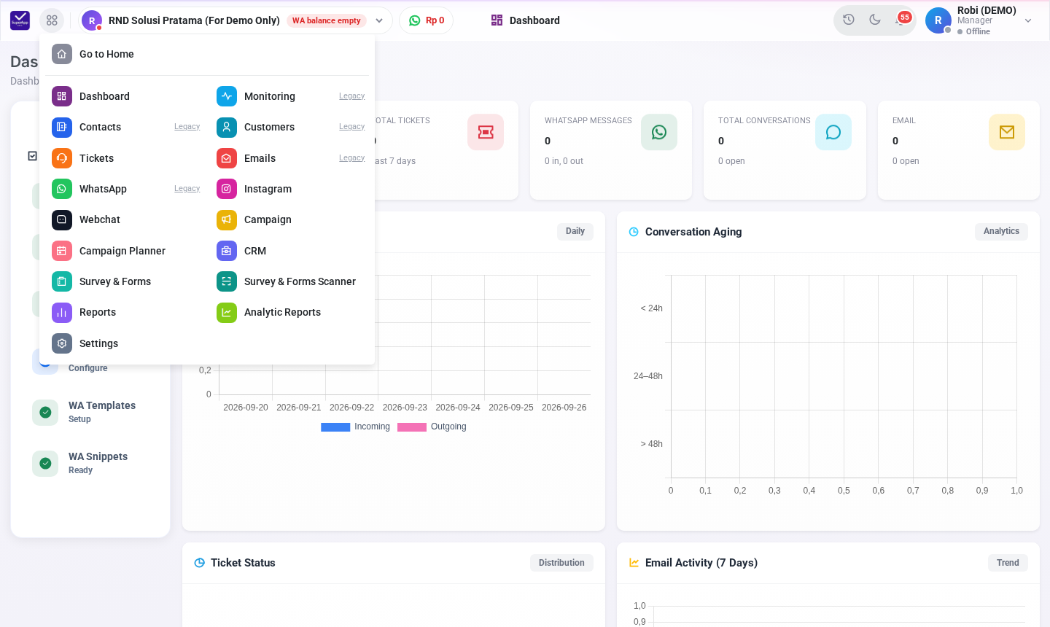Open Analytic Reports chart icon
The height and width of the screenshot is (627, 1050).
pos(227,312)
